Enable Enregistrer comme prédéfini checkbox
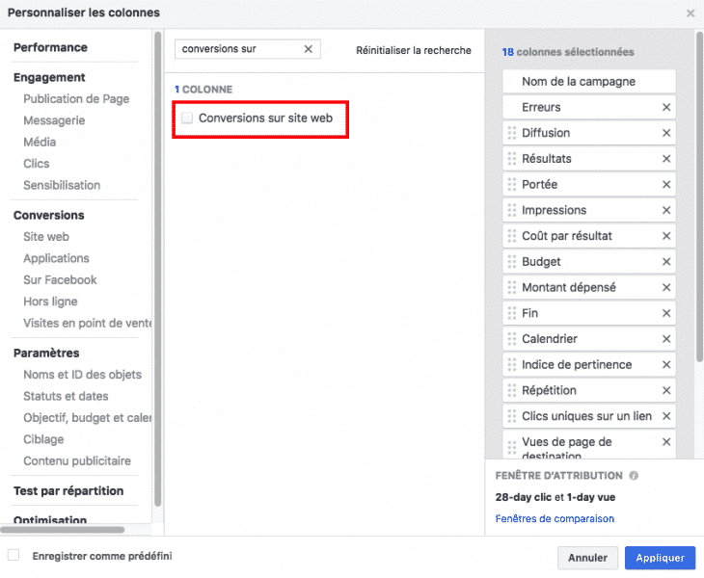Viewport: 704px width, 578px height. pos(14,556)
